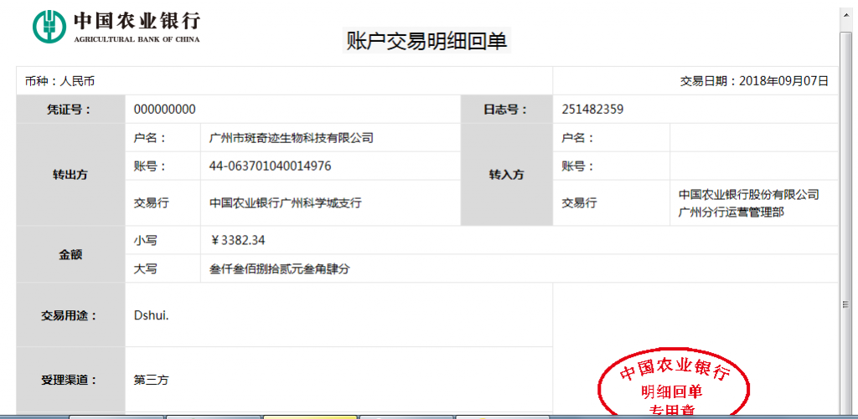
Task: Select payer name 广州市斑奇迹生物科技有限公司
Action: pos(291,138)
